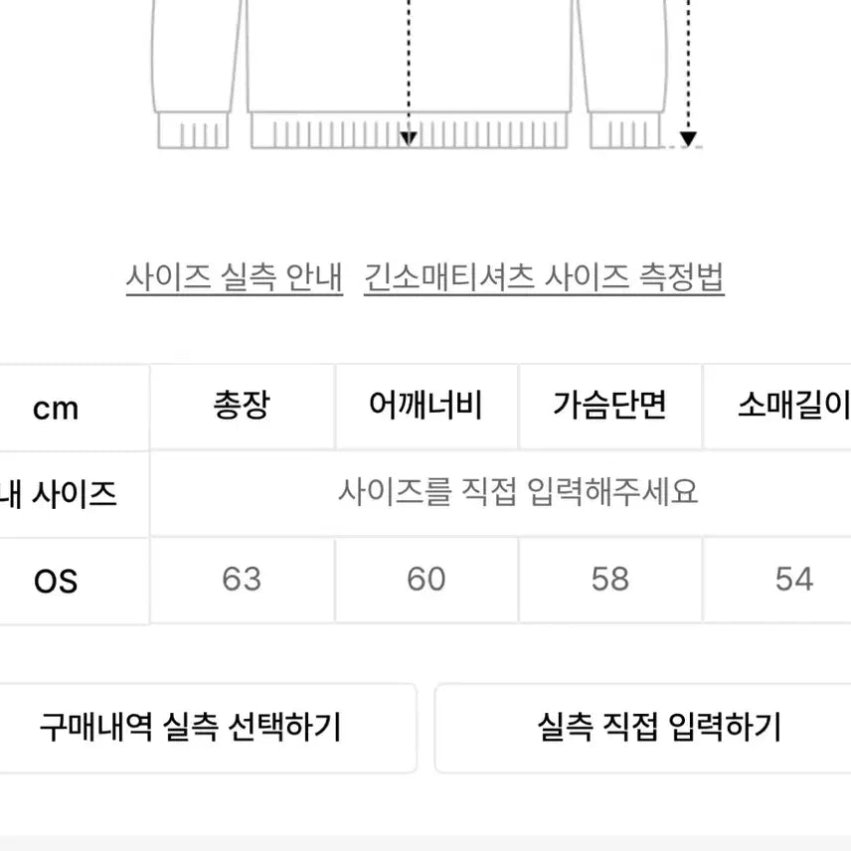The height and width of the screenshot is (851, 851).
Task: Click the left sleeve cuff in diagram
Action: tap(193, 131)
